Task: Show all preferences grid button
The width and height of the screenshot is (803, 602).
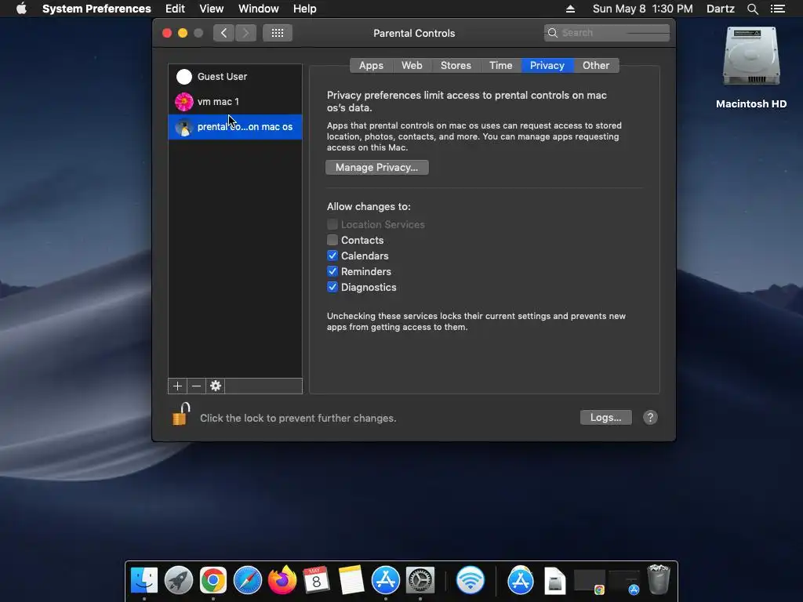Action: click(278, 33)
